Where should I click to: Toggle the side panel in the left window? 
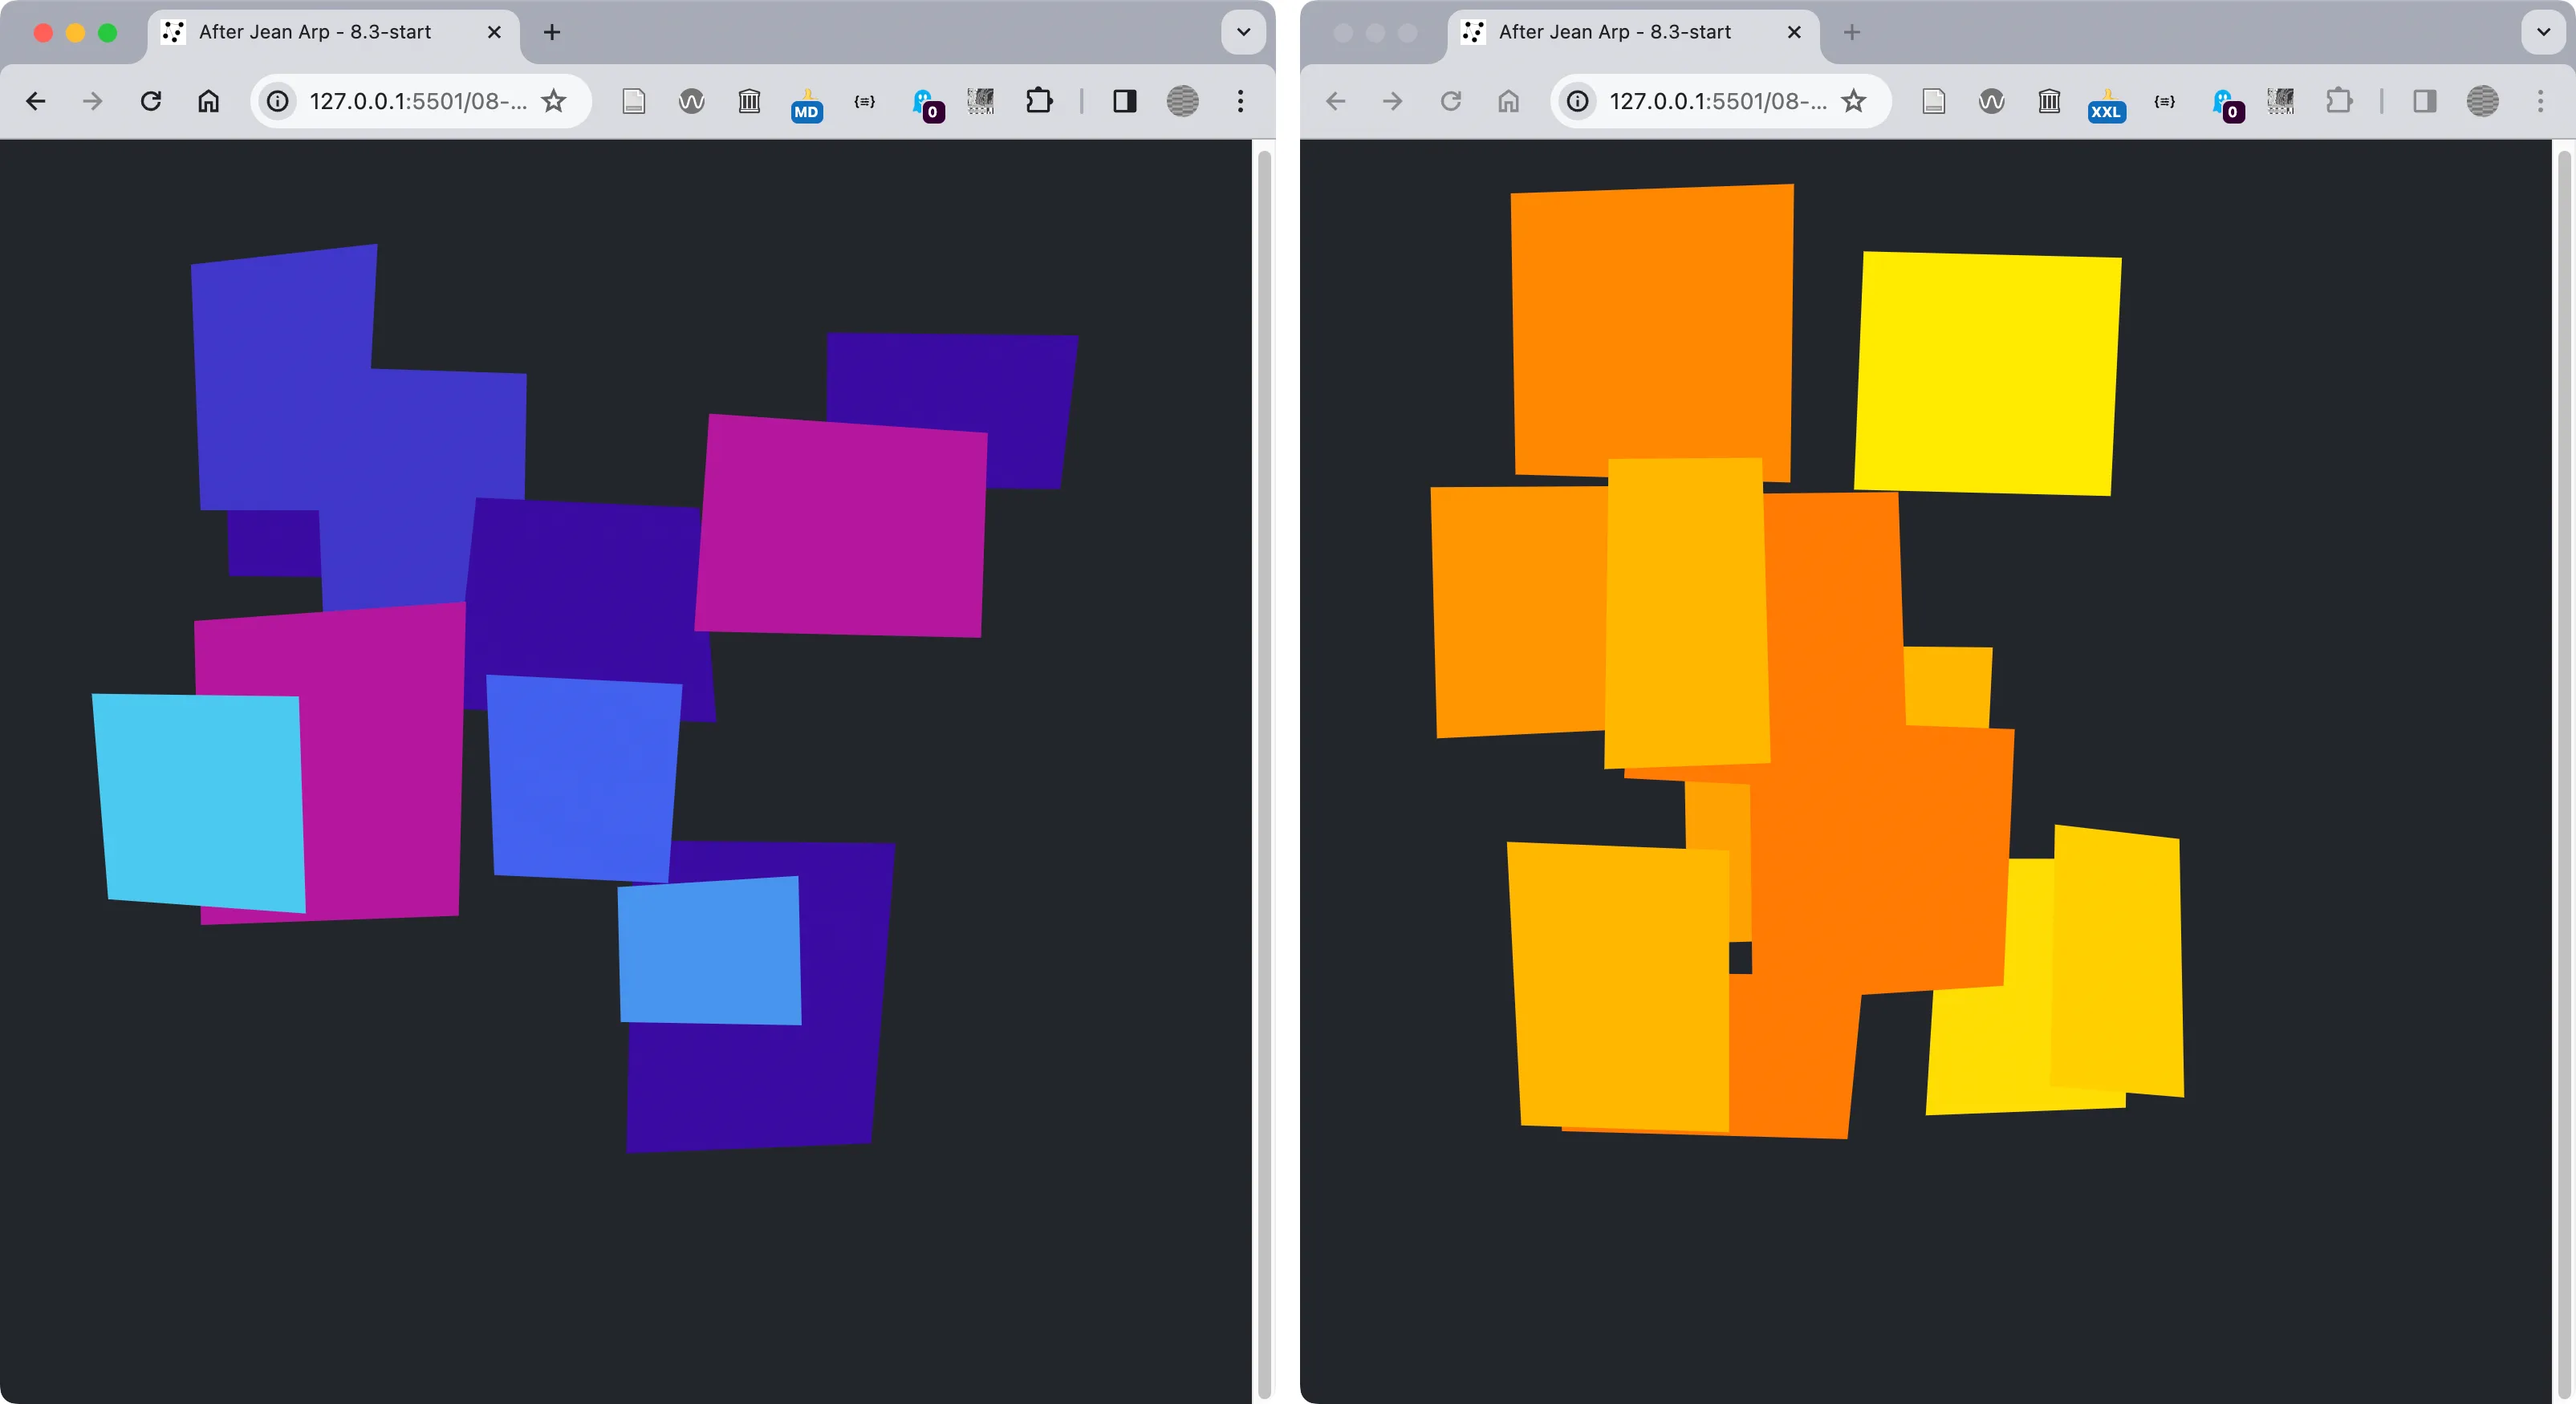tap(1124, 102)
